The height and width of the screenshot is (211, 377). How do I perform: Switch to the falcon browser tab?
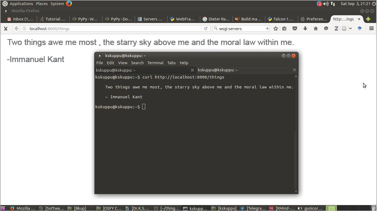coord(280,19)
